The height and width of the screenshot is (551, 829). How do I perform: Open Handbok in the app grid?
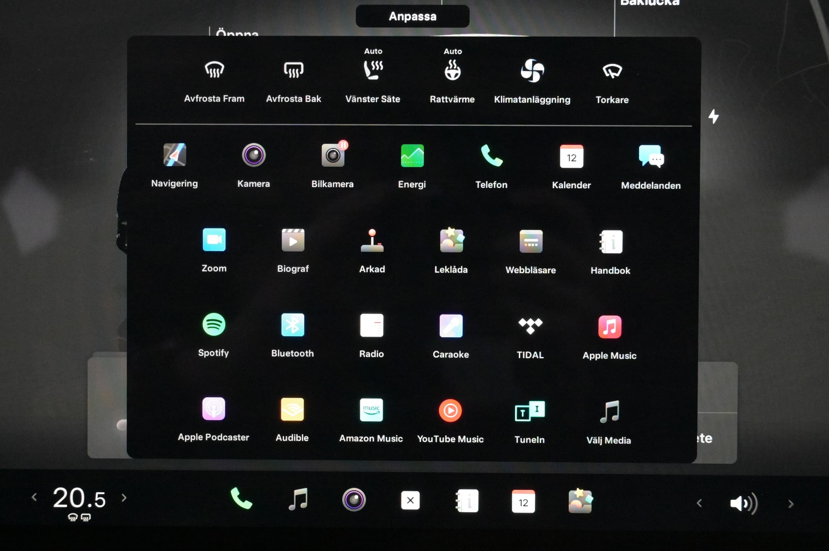[610, 242]
